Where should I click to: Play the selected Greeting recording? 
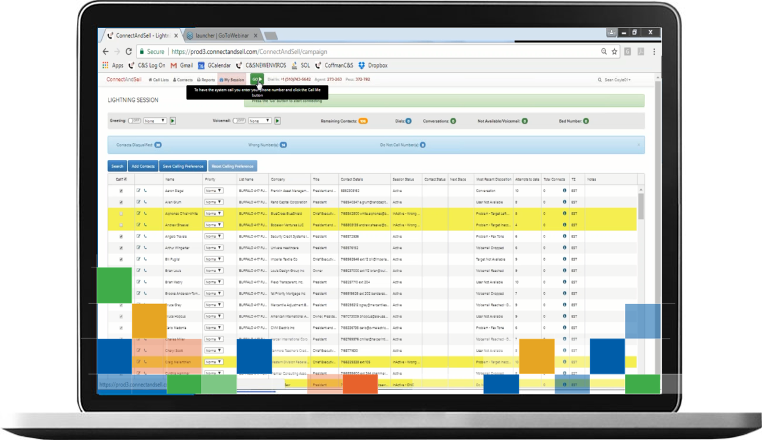pos(173,121)
